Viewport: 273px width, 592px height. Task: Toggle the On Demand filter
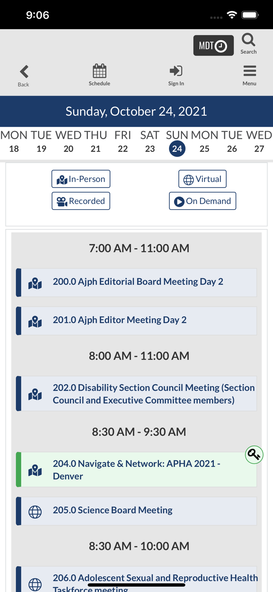click(x=202, y=200)
